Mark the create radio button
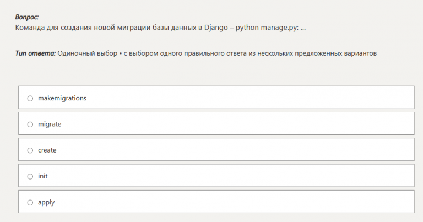 [x=30, y=150]
